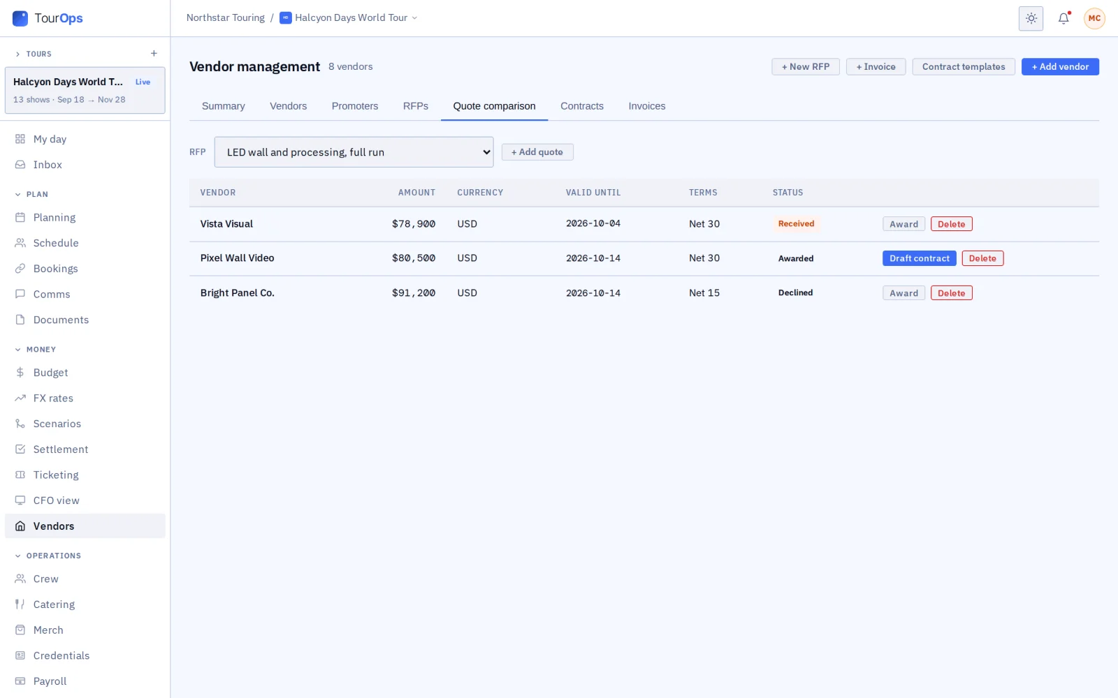Open the notifications bell

pos(1063,18)
